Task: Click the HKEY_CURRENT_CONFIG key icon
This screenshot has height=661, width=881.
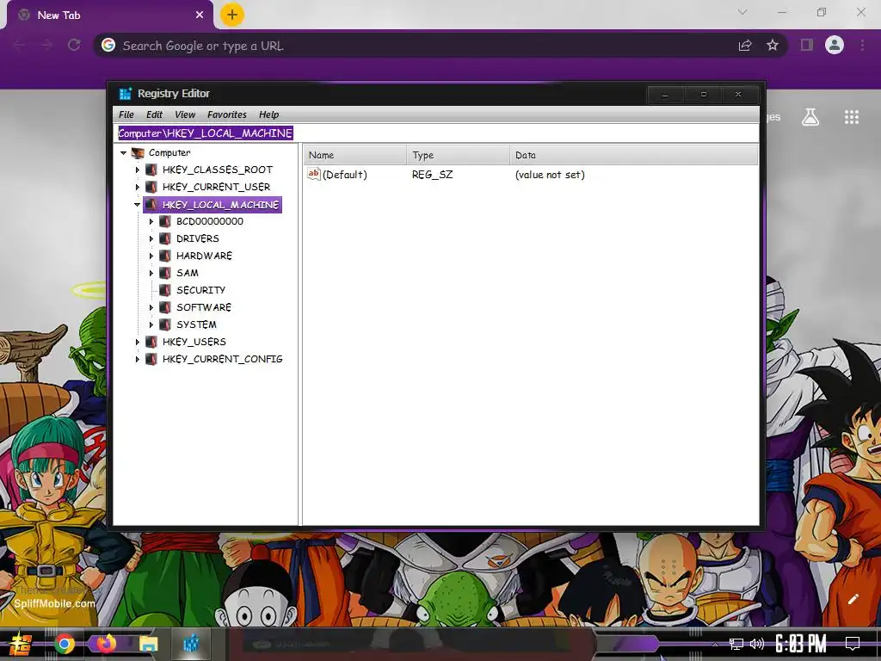Action: [x=151, y=359]
